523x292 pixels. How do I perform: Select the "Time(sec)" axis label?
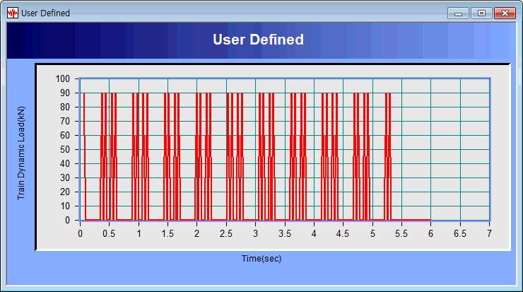261,259
